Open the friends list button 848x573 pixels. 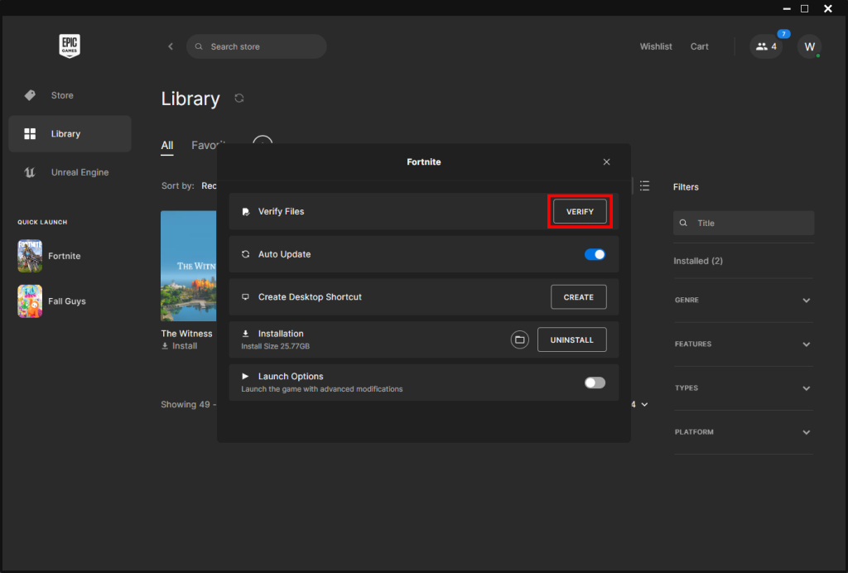click(766, 46)
